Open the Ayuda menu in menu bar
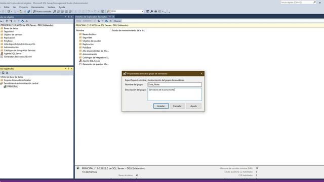Screen dimensions: 324x182 tap(62, 7)
